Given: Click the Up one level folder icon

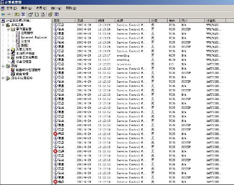Looking at the screenshot, I should coord(17,14).
